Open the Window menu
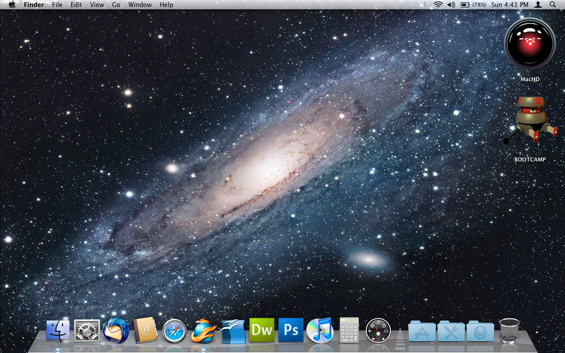Image resolution: width=565 pixels, height=353 pixels. (x=140, y=5)
